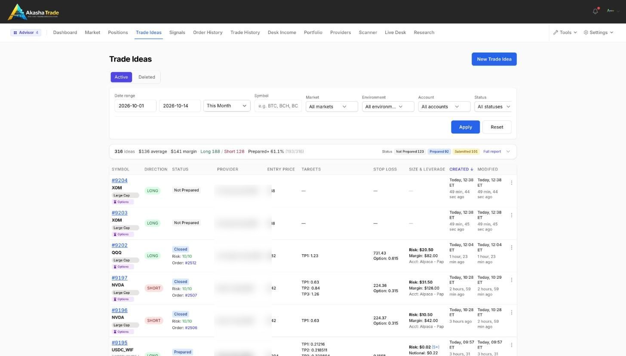Open order #2512 link
The height and width of the screenshot is (356, 626).
click(190, 263)
